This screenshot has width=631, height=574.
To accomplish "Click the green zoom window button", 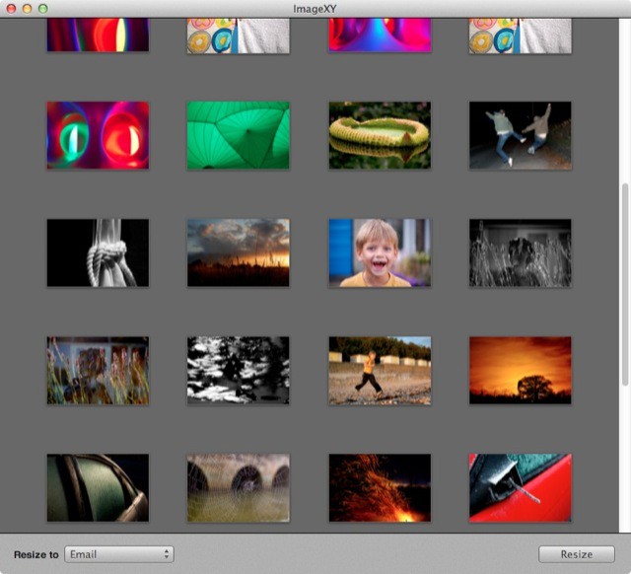I will [x=42, y=8].
